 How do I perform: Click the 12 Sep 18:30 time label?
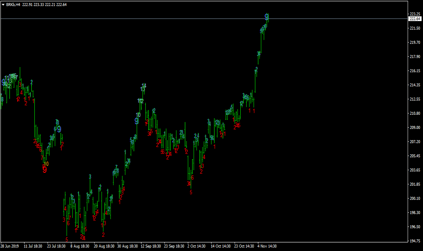click(150, 247)
